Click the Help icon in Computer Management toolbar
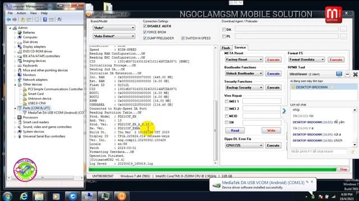Screen dimensions: 359x201 45,20
